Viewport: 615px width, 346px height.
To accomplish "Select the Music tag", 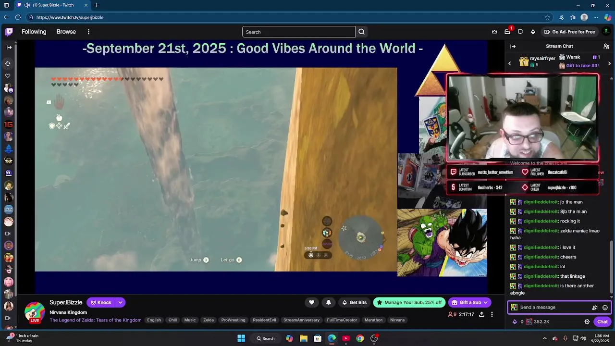I will coord(190,320).
